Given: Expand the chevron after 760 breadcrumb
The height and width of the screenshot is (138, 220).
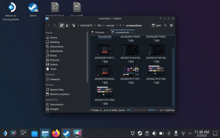Looking at the screenshot, I should (104, 26).
